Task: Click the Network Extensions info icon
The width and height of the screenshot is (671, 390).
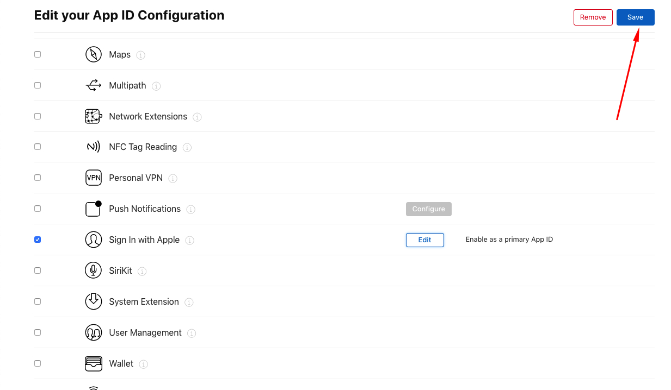Action: pos(197,117)
